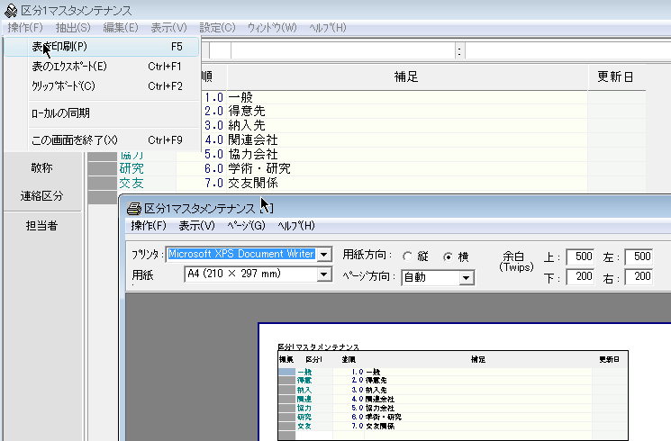Click the 研究 row's 区分 cell

(x=146, y=168)
